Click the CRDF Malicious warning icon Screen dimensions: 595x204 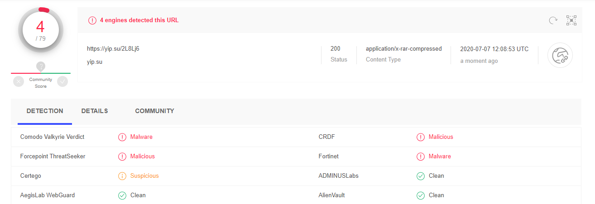(x=421, y=137)
